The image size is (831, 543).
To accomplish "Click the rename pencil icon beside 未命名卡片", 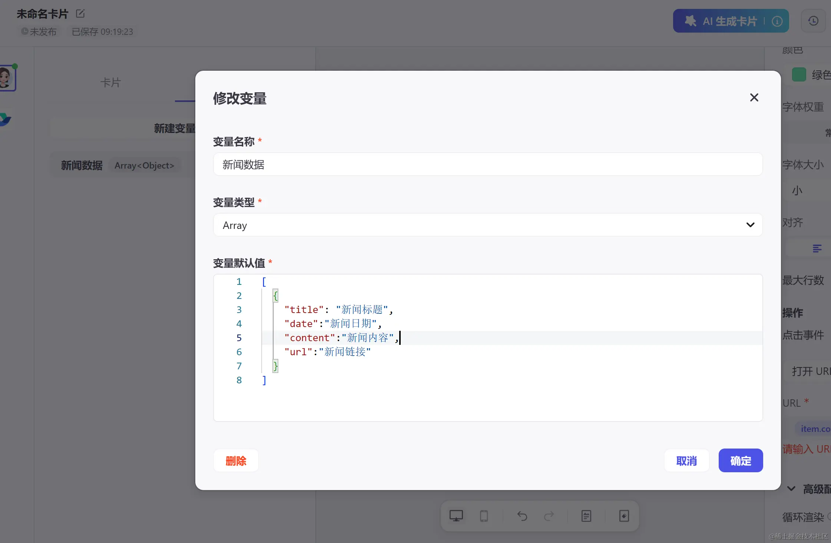I will point(80,13).
